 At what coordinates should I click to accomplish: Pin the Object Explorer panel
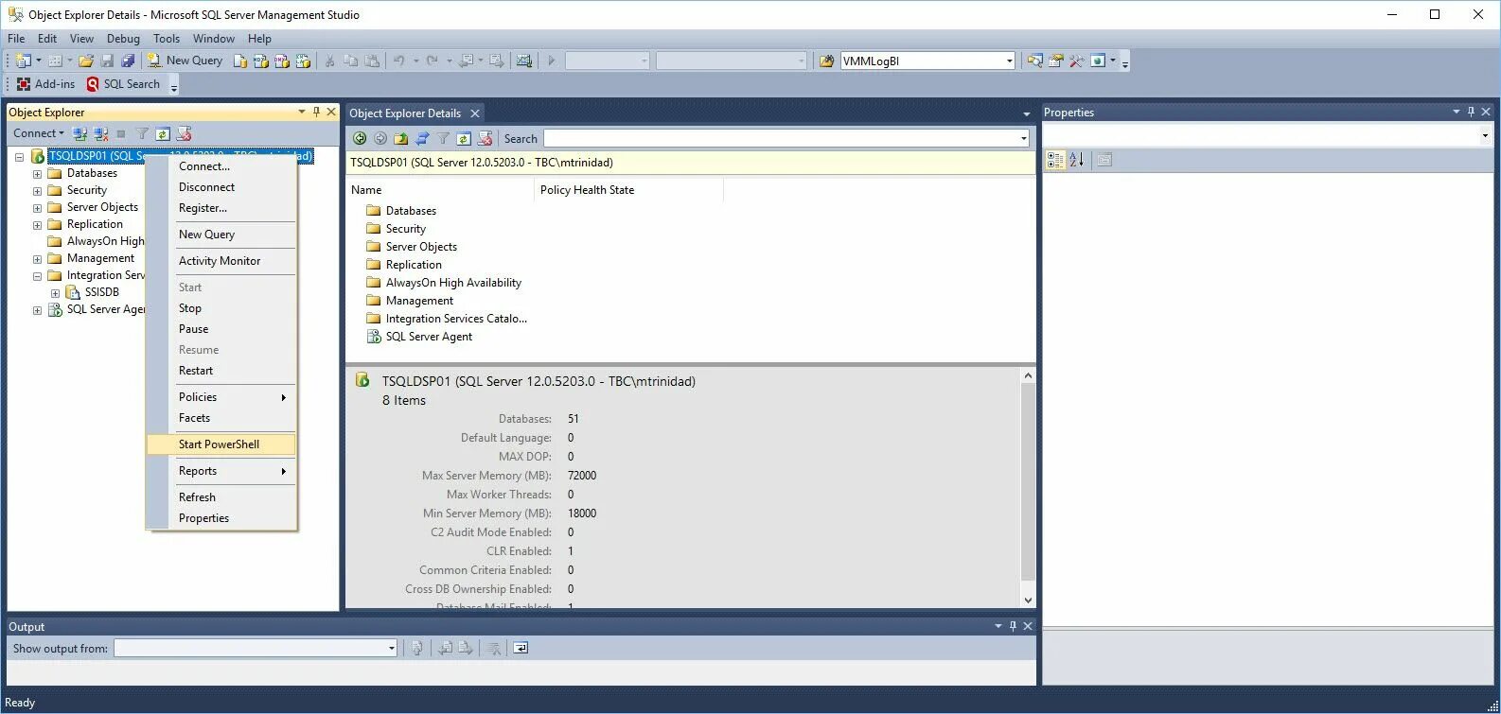coord(316,112)
